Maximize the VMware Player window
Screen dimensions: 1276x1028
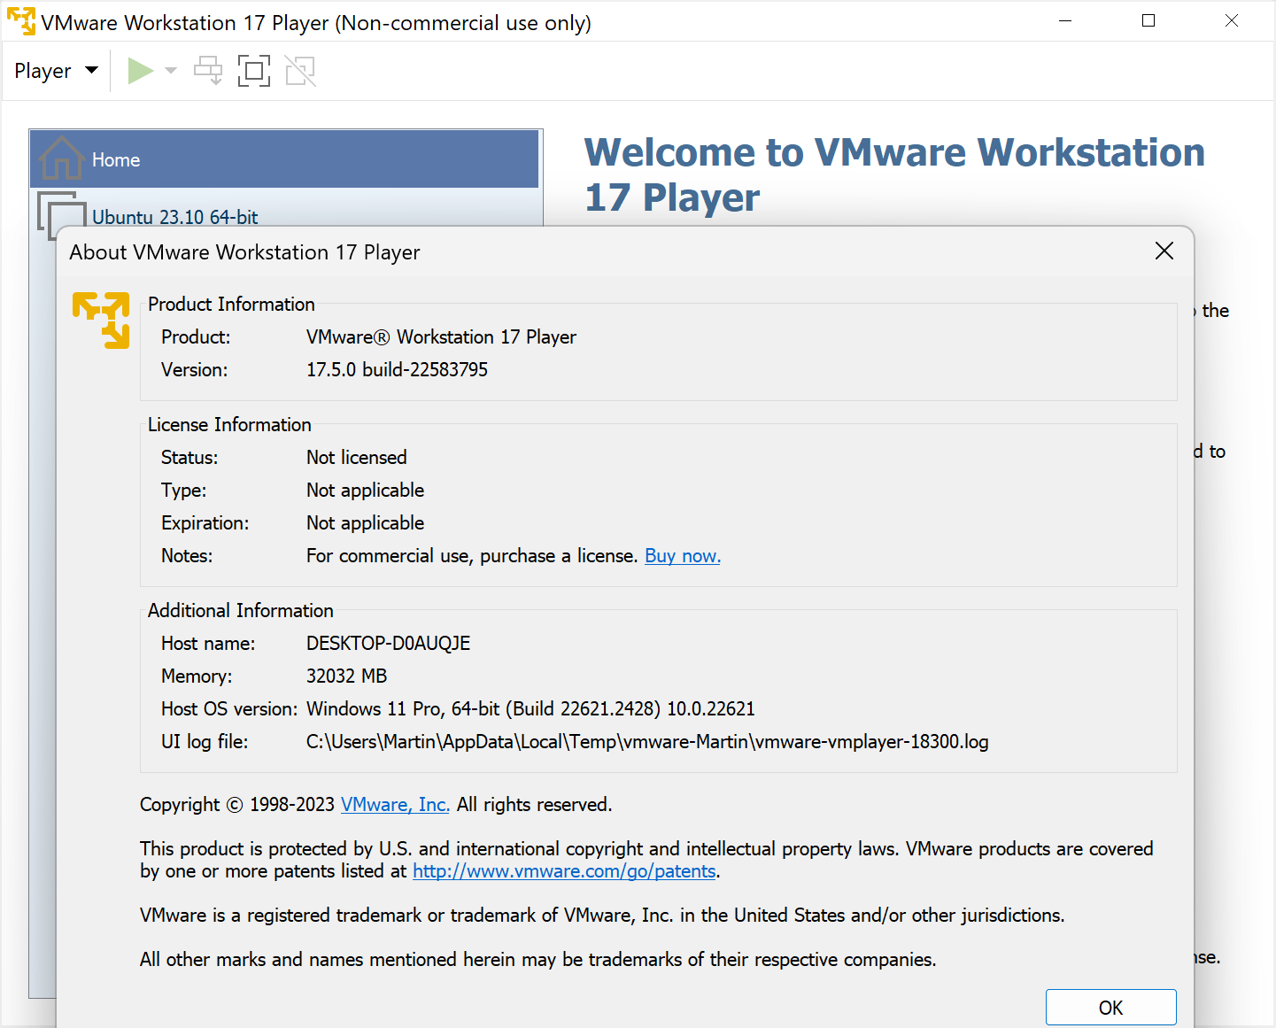pyautogui.click(x=1148, y=21)
